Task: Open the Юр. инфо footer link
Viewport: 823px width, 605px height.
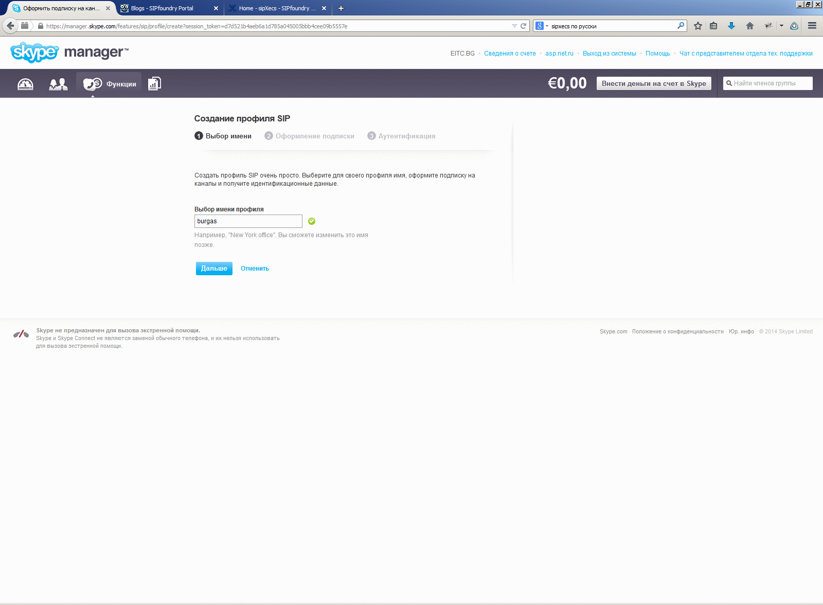Action: [x=741, y=332]
